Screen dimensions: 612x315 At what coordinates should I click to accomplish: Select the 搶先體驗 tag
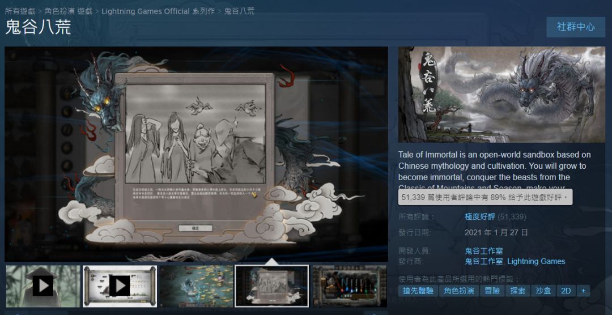coord(418,291)
